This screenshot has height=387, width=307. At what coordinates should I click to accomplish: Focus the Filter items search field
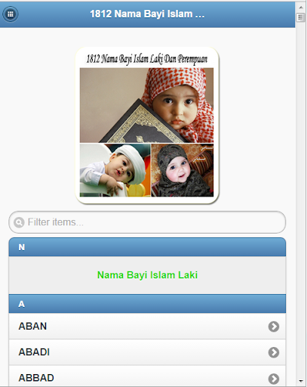pos(147,222)
